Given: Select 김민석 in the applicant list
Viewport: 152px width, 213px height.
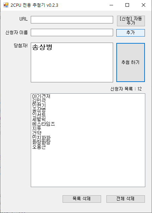Looking at the screenshot, I should coord(39,101).
